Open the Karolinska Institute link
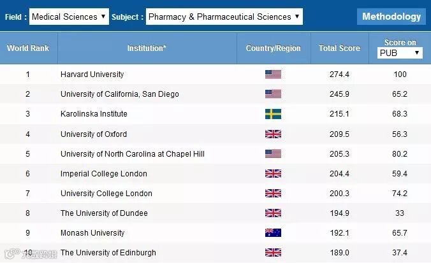The image size is (431, 263). [94, 114]
